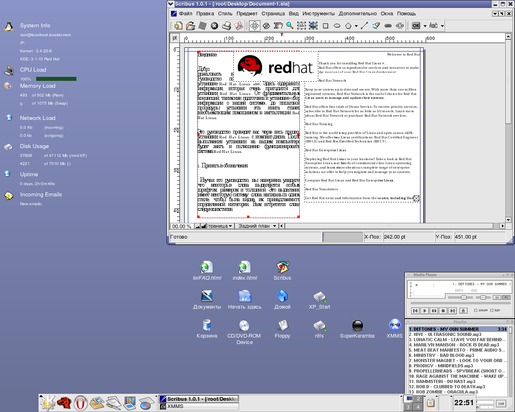Select the Insert Line tool

point(364,26)
